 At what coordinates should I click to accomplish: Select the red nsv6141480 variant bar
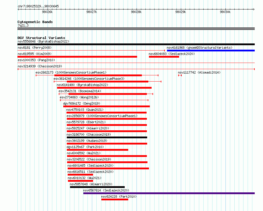[x=104, y=88]
